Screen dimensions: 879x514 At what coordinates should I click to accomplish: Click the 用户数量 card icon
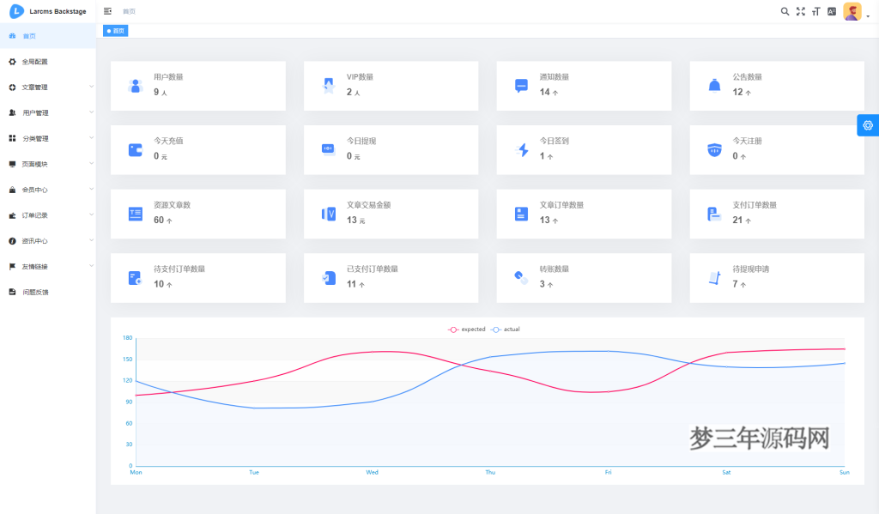(135, 86)
